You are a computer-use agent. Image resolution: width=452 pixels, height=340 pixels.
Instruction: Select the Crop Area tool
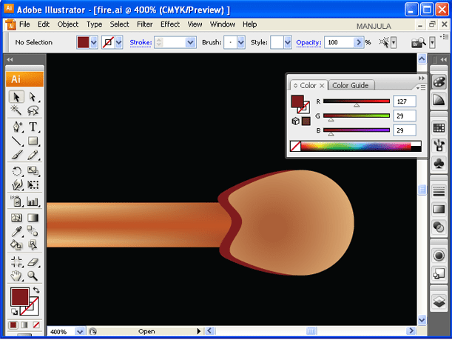tap(16, 261)
